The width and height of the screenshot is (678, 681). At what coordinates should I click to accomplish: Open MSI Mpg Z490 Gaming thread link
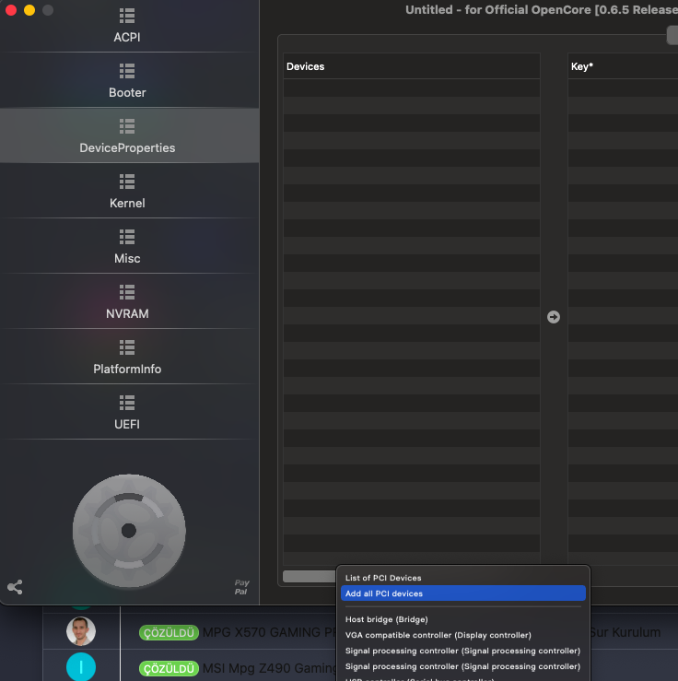(x=269, y=668)
